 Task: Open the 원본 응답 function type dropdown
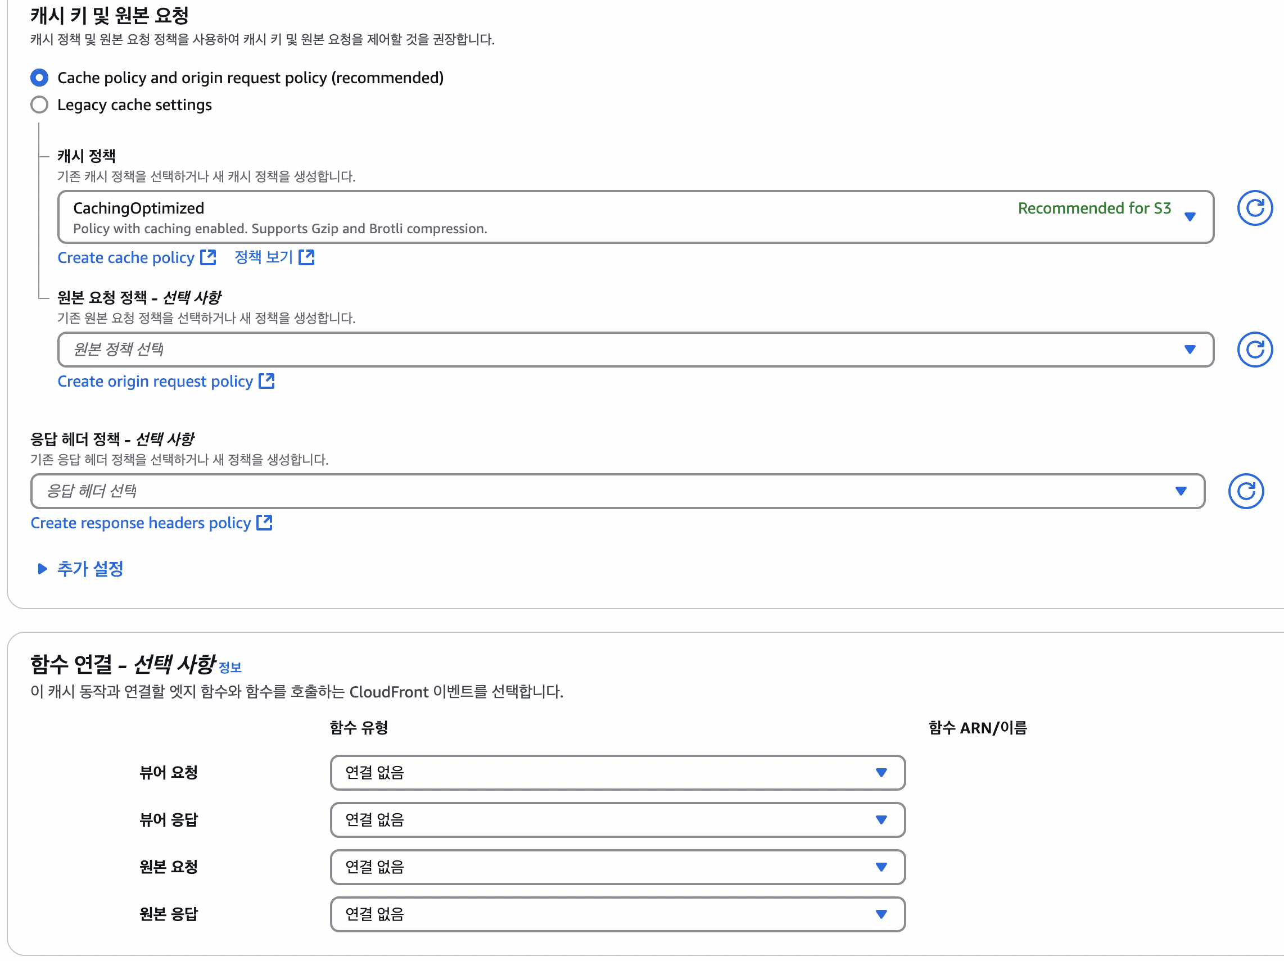point(617,914)
